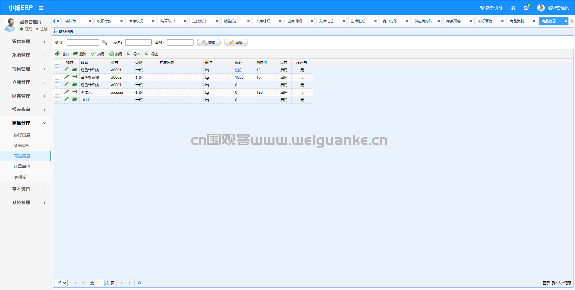Focus the 品名 search input

point(138,42)
